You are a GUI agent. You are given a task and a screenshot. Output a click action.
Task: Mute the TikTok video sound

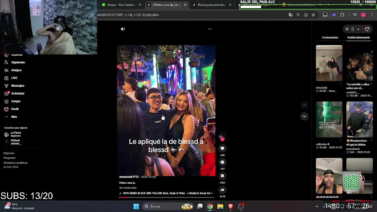123,29
